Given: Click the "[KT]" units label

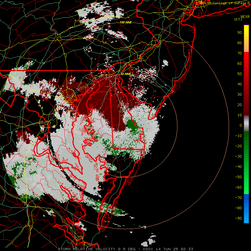Looking at the screenshot, I should click(x=238, y=19).
